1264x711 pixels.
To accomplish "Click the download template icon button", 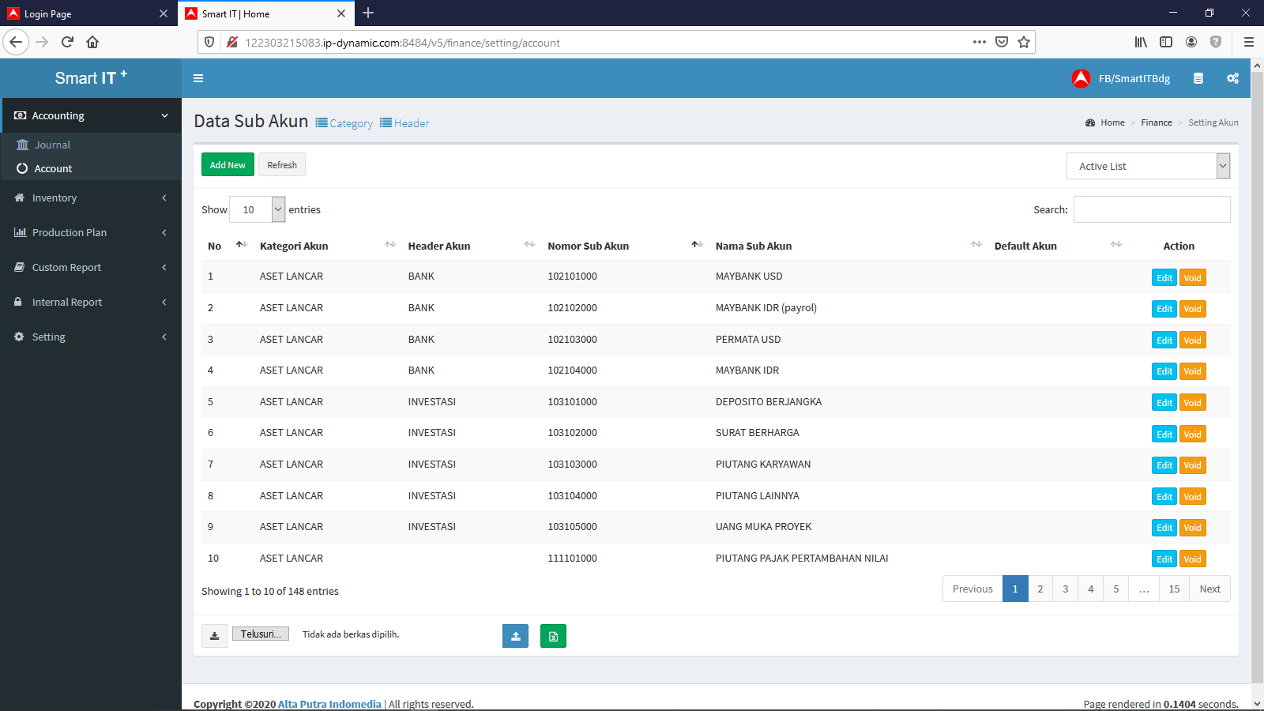I will (214, 636).
